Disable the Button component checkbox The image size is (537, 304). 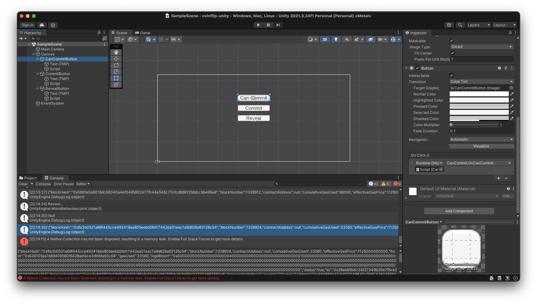tap(417, 68)
